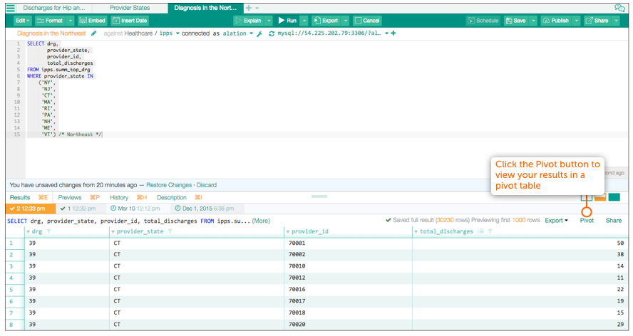
Task: Expand toolbar Share options arrow
Action: point(616,21)
